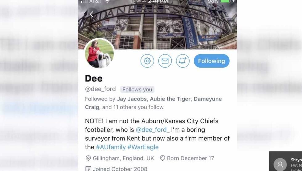This screenshot has height=171, width=302.
Task: Tap the location pin icon
Action: pyautogui.click(x=88, y=158)
